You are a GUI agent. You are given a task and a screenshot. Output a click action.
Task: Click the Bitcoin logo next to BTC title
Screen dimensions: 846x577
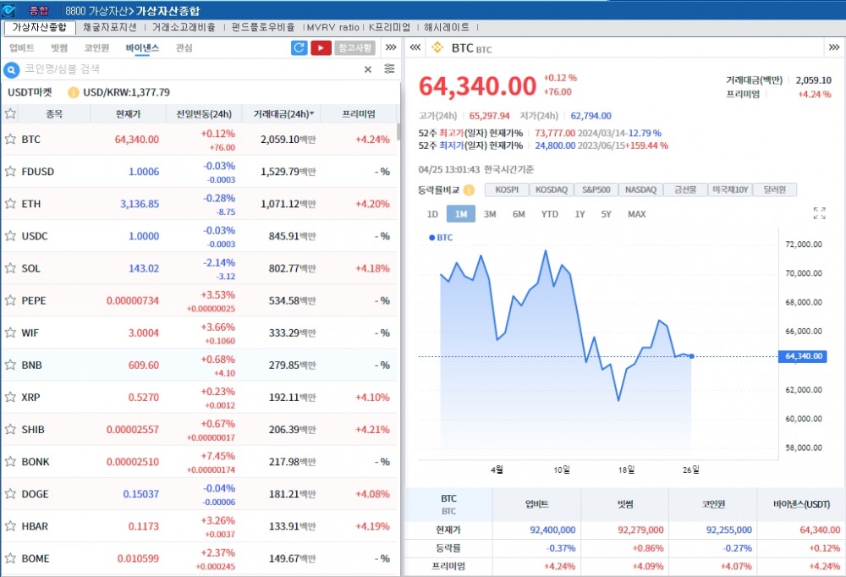pyautogui.click(x=438, y=48)
